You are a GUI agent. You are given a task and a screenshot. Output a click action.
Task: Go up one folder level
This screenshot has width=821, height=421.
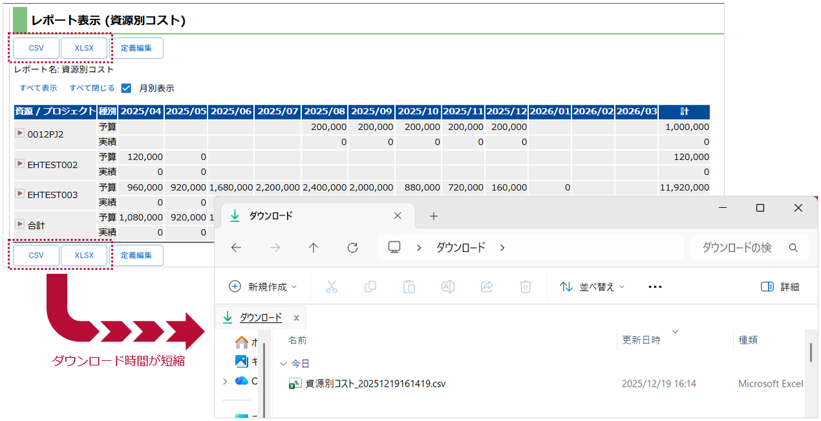click(314, 247)
